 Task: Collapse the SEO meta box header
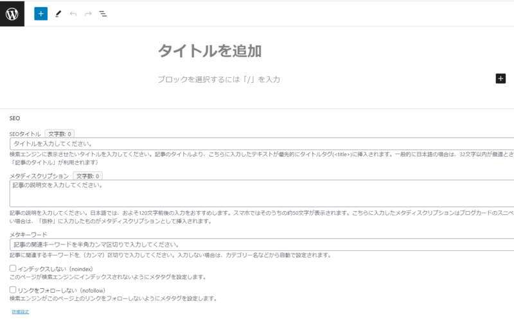coord(15,119)
